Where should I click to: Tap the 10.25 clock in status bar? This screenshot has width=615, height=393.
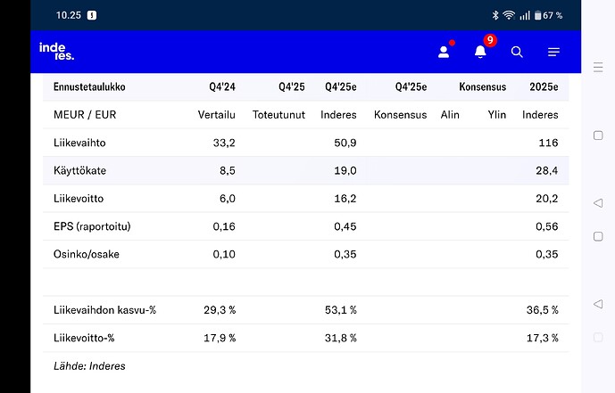click(x=68, y=15)
